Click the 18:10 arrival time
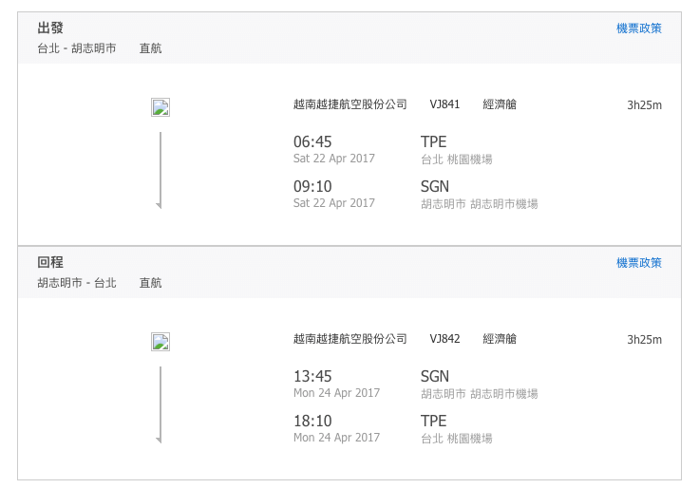The width and height of the screenshot is (699, 488). tap(312, 421)
